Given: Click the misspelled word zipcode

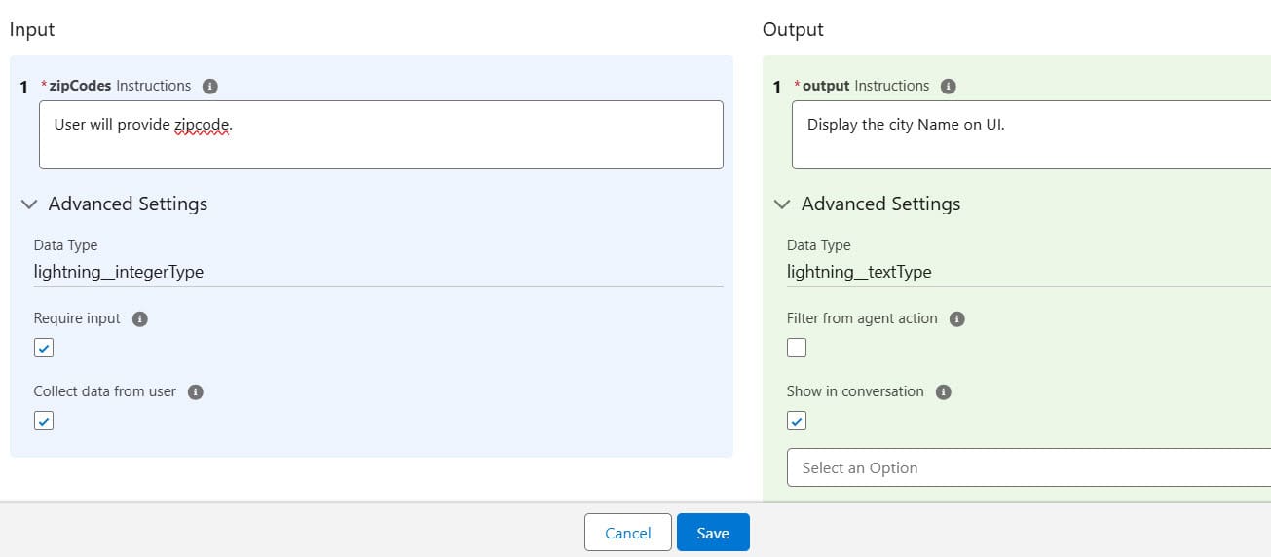Looking at the screenshot, I should (202, 125).
